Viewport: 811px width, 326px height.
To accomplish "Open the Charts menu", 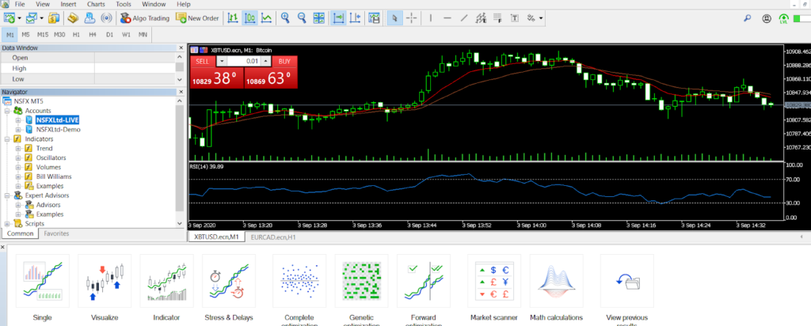I will (x=96, y=4).
